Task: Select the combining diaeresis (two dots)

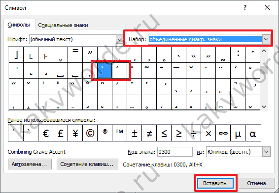Action: pos(223,70)
